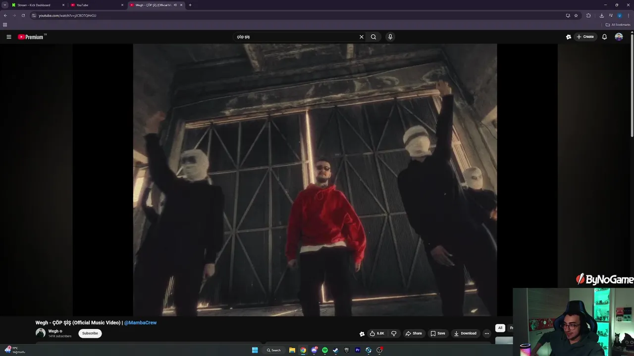Click the install app icon in the address bar
The height and width of the screenshot is (356, 634).
(568, 15)
